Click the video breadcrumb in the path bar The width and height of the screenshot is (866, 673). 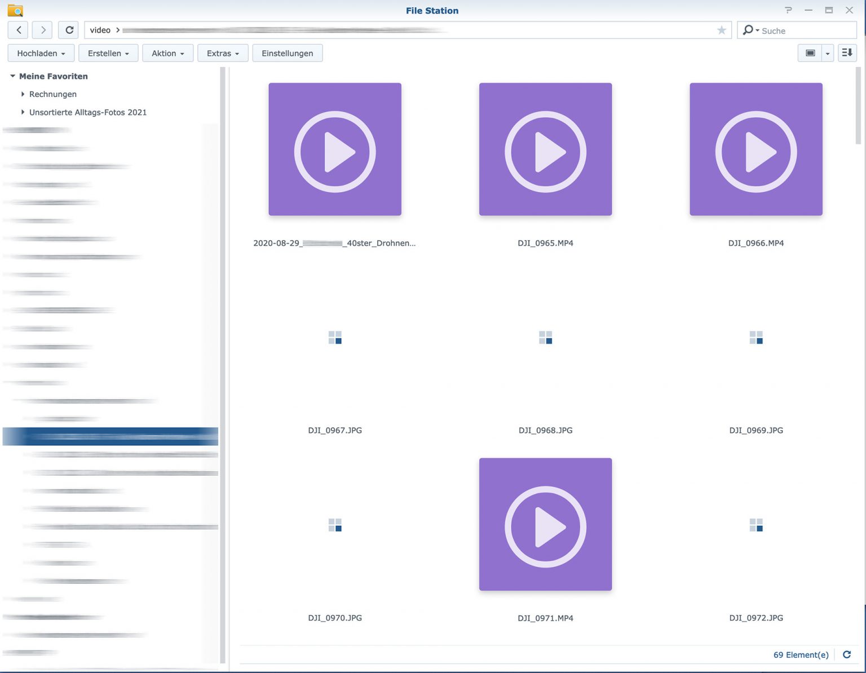[100, 30]
